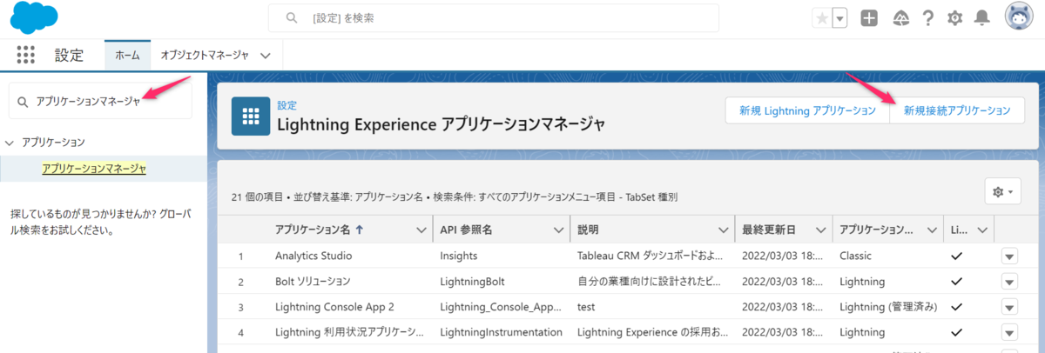
Task: Click the user avatar icon
Action: 1020,17
